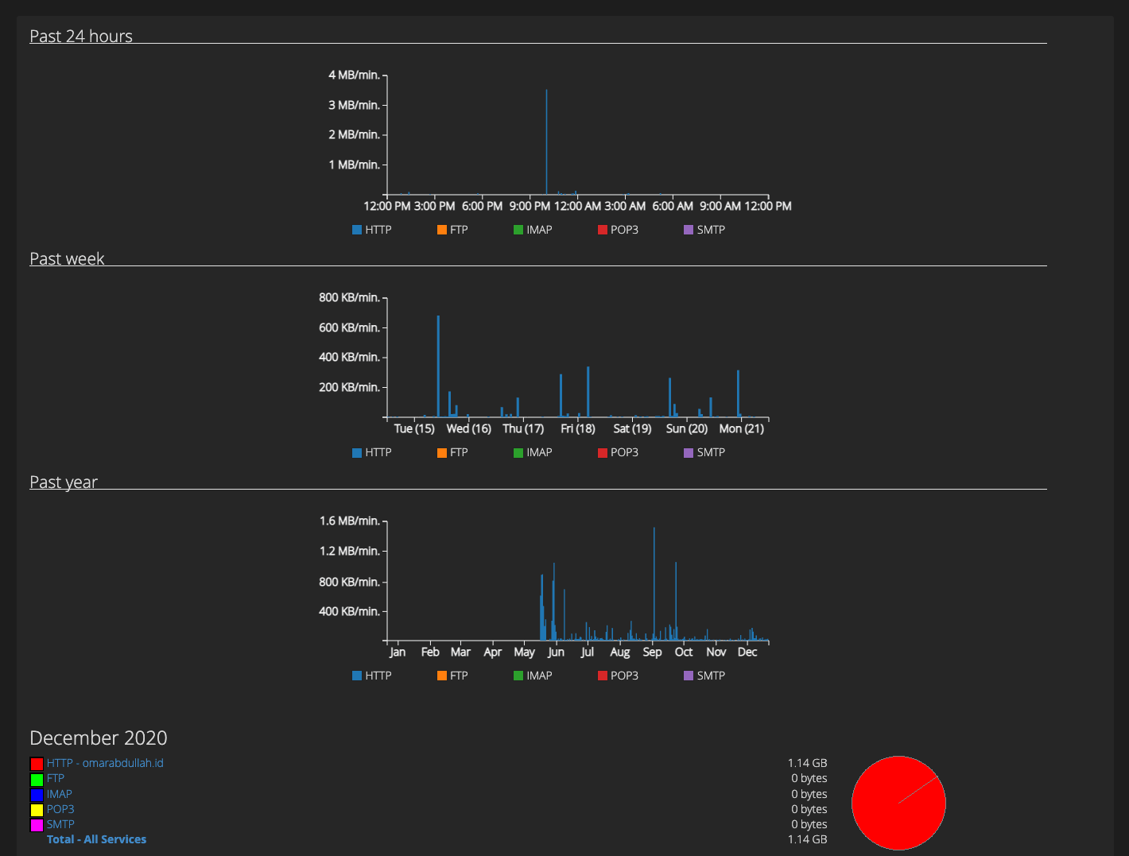The image size is (1129, 856).
Task: Toggle POP3 legend in Past 24 hours chart
Action: [x=618, y=230]
